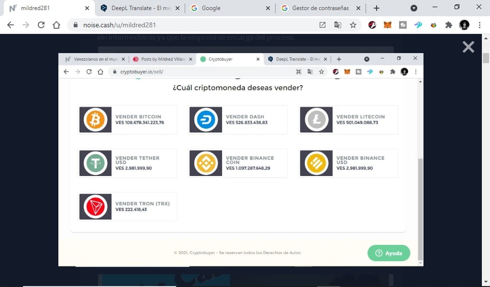Switch to the DeepL Translate tab
490x287 pixels.
click(141, 8)
